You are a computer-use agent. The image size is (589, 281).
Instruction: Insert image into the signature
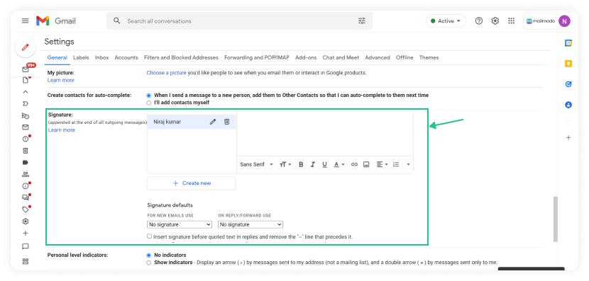click(x=366, y=164)
